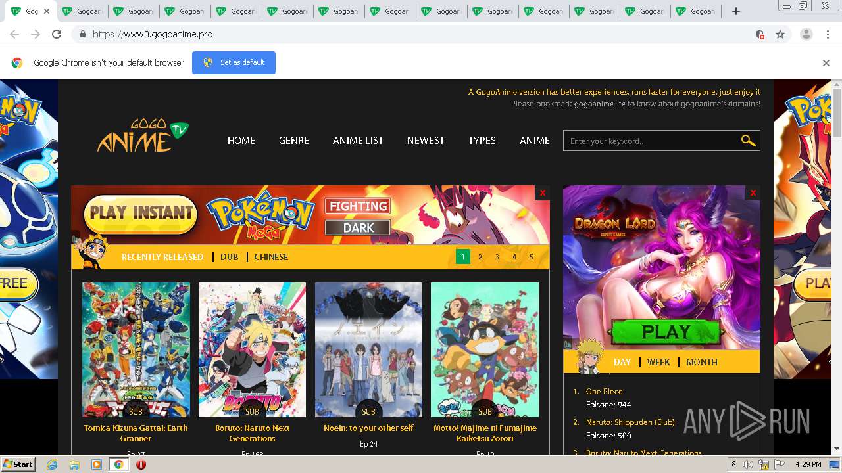Click Noein: to your other self title

(368, 428)
